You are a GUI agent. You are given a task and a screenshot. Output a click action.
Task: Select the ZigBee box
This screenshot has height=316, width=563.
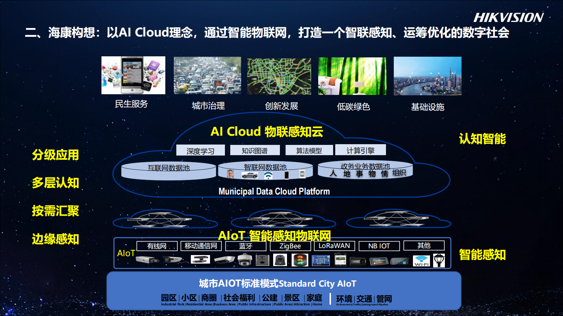coord(290,246)
